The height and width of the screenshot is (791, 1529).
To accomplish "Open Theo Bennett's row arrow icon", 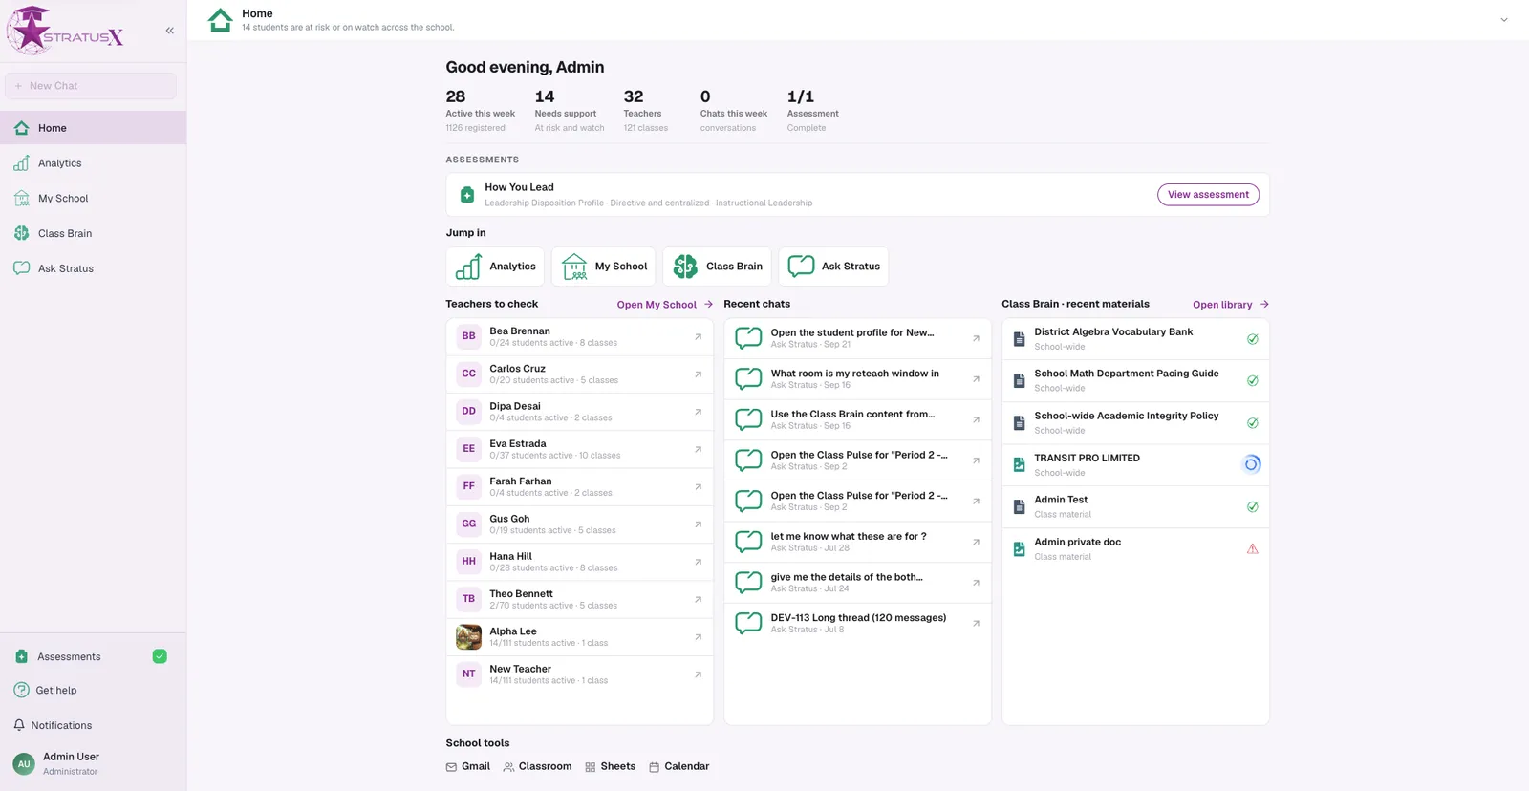I will (x=699, y=600).
